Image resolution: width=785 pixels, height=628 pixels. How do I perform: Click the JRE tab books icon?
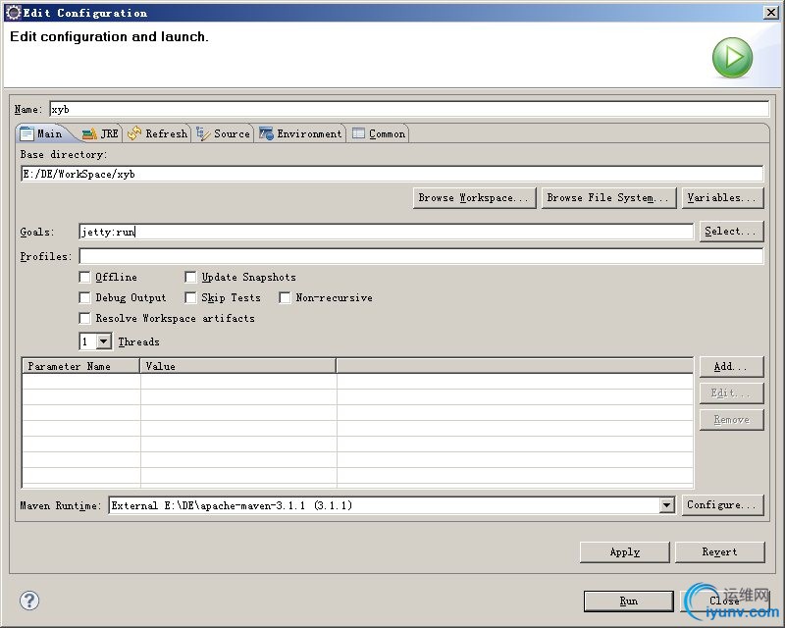pos(89,133)
